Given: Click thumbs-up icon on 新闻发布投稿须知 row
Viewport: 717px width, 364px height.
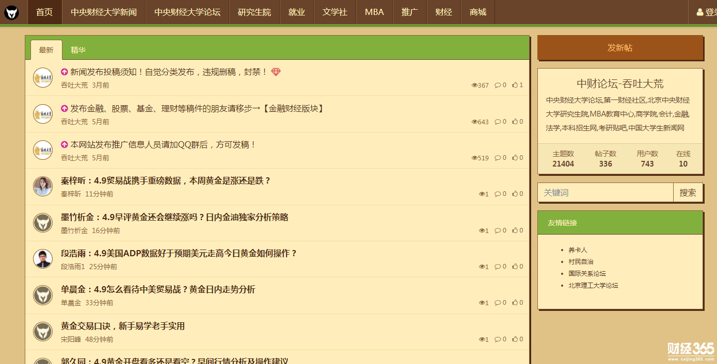Looking at the screenshot, I should click(x=515, y=85).
